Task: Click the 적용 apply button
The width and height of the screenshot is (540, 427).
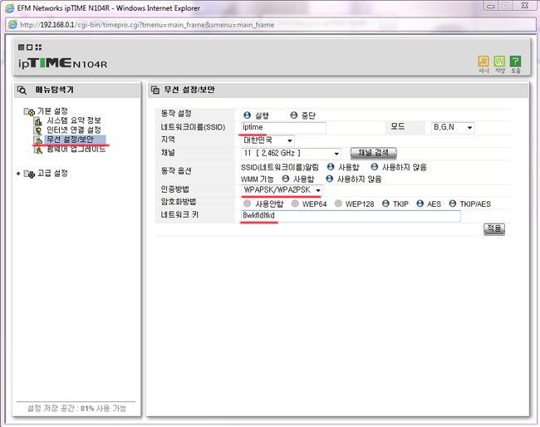Action: [494, 229]
